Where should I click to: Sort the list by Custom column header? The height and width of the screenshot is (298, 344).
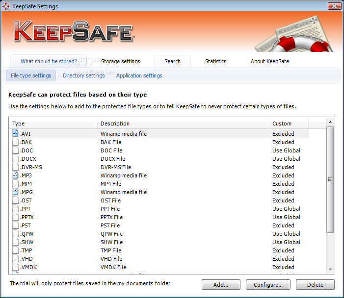(289, 124)
